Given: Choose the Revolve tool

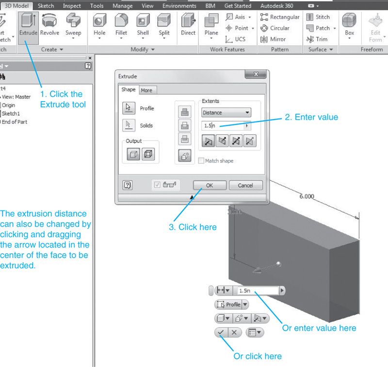Looking at the screenshot, I should [49, 25].
